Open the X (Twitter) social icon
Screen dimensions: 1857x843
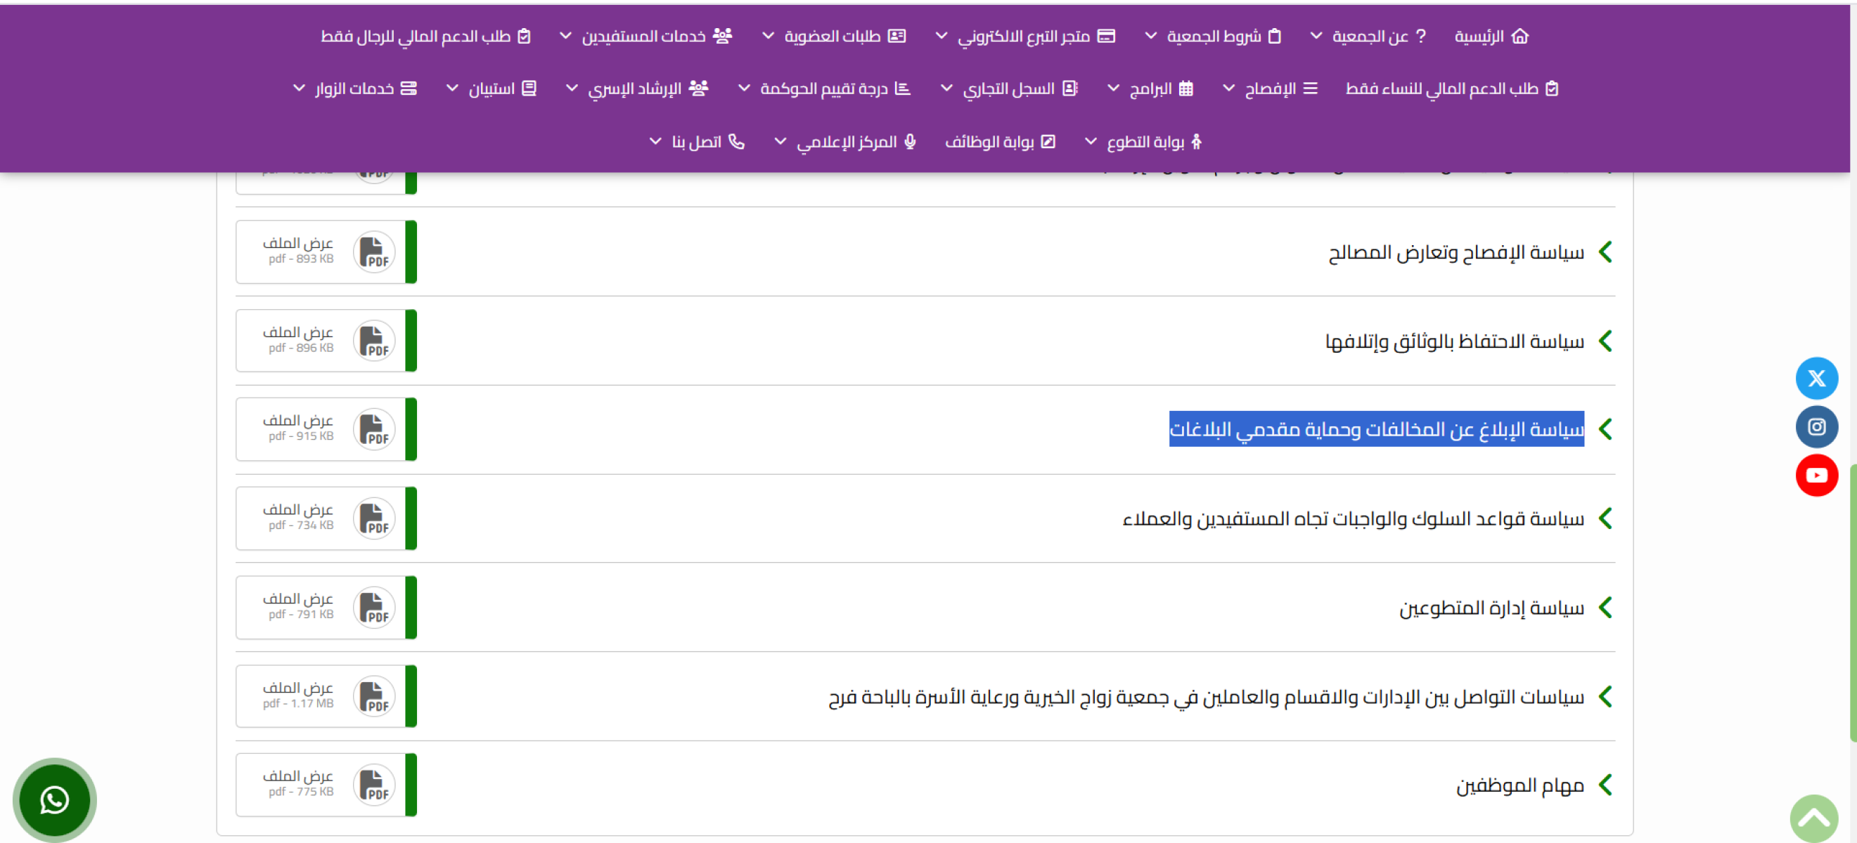click(1816, 378)
